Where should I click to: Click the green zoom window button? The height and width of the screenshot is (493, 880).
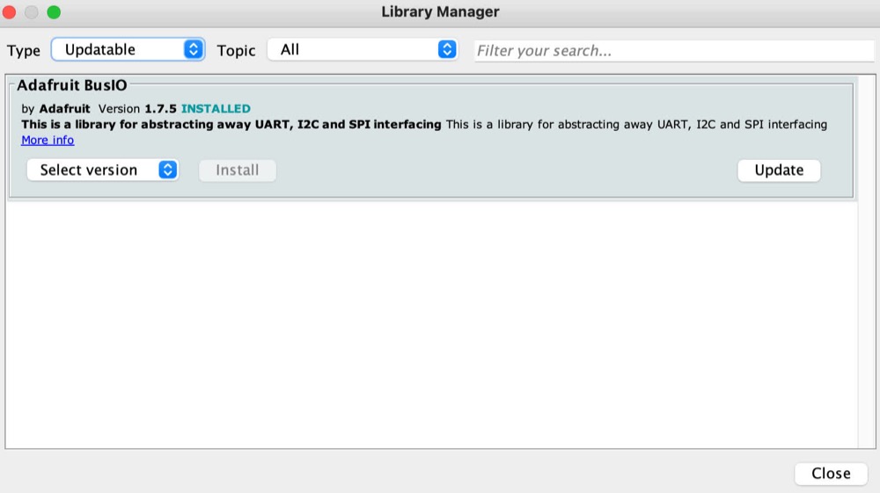53,12
